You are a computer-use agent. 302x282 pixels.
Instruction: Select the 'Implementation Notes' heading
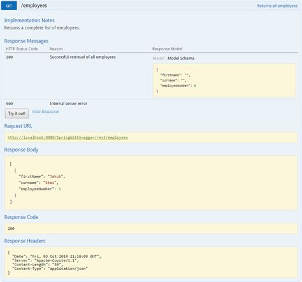pyautogui.click(x=29, y=20)
